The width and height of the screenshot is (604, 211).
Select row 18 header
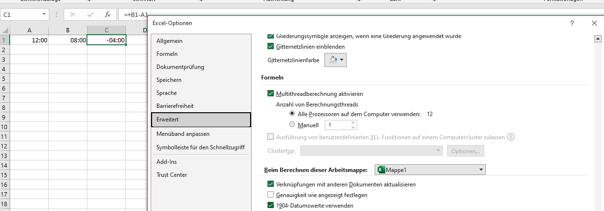tap(5, 204)
